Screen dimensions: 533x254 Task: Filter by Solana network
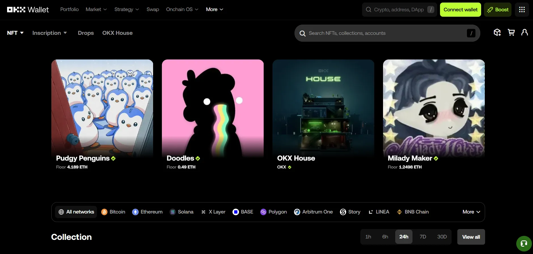182,212
